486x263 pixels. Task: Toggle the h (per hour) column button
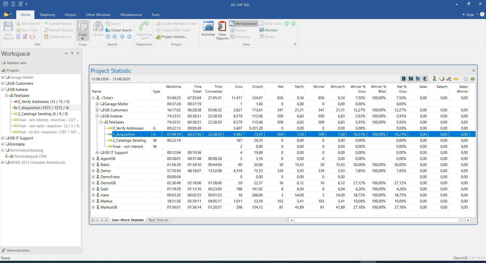click(x=418, y=79)
